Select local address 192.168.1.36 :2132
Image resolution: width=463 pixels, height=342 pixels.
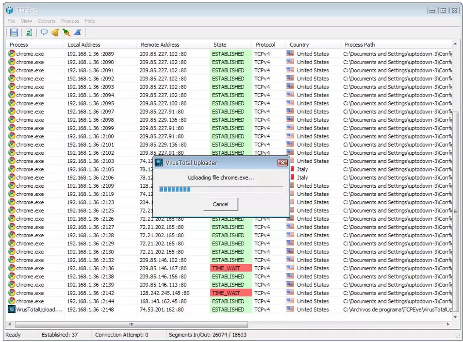click(90, 260)
